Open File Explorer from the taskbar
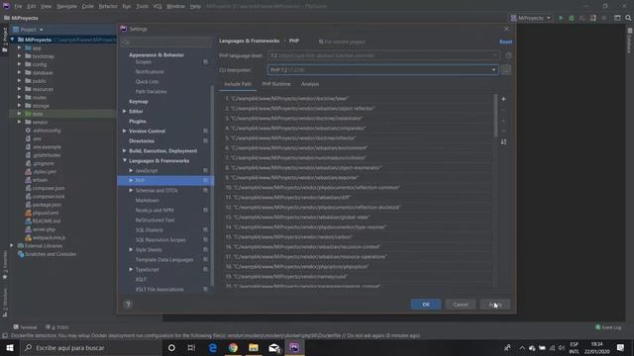 click(254, 347)
